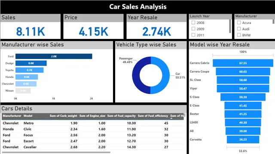Viewport: 275px width, 154px height.
Task: Check the 2008 launch year box
Action: [x=193, y=23]
